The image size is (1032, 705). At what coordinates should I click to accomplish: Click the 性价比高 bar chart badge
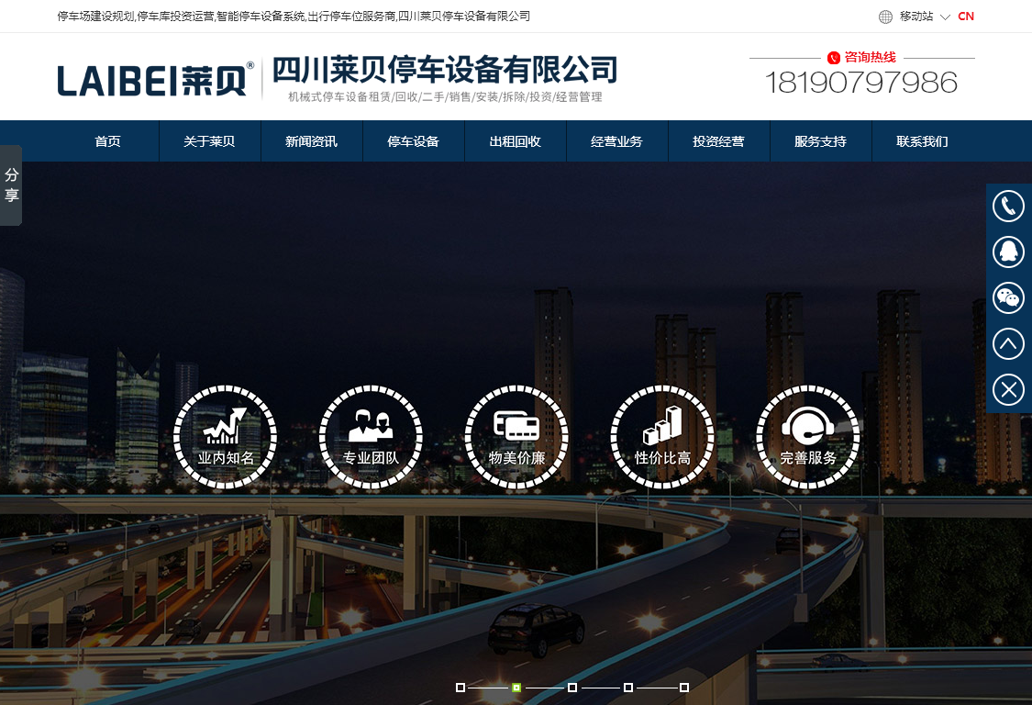click(662, 437)
